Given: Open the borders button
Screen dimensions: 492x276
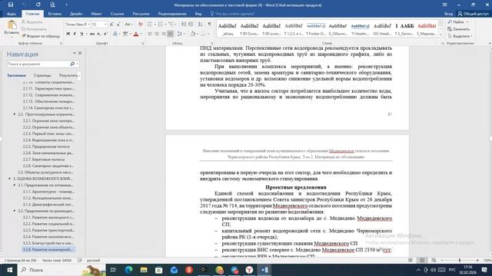Looking at the screenshot, I should (203, 34).
